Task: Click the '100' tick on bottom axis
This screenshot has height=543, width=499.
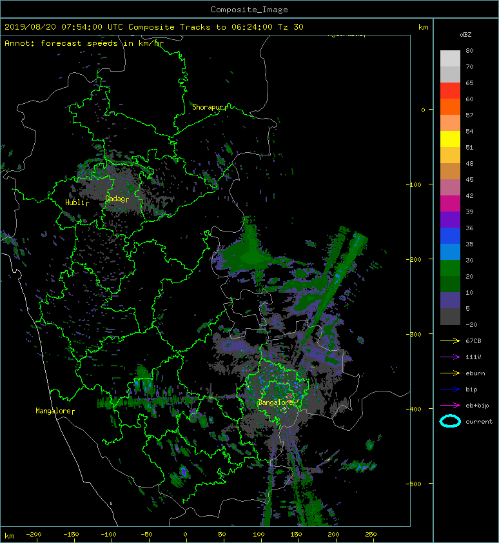Action: click(259, 535)
